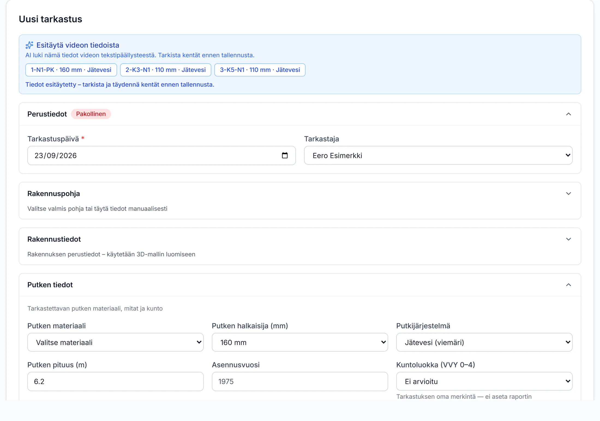Click the Rakennuspohja title text

coord(53,194)
